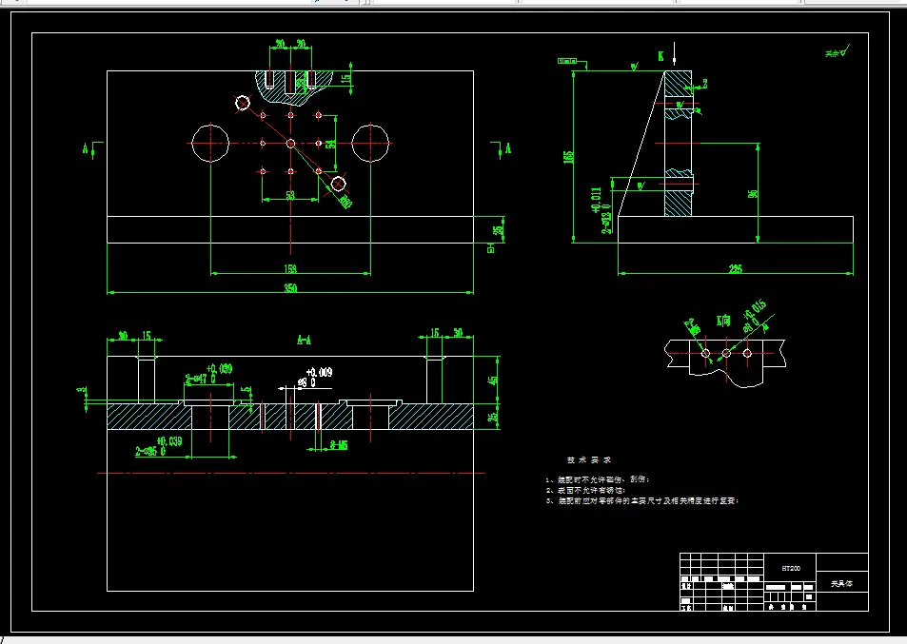The height and width of the screenshot is (644, 907).
Task: Select the 2 offset dimension near the side view top
Action: tap(705, 84)
